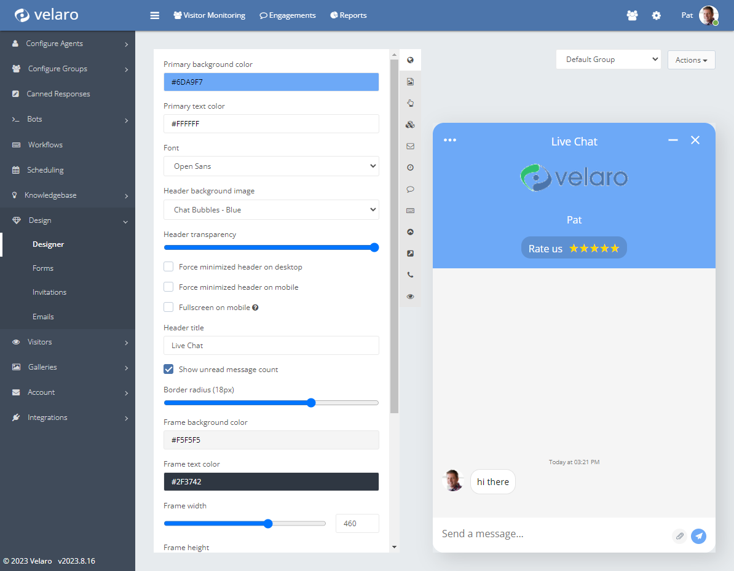Click the keyboard icon in designer strip

410,211
